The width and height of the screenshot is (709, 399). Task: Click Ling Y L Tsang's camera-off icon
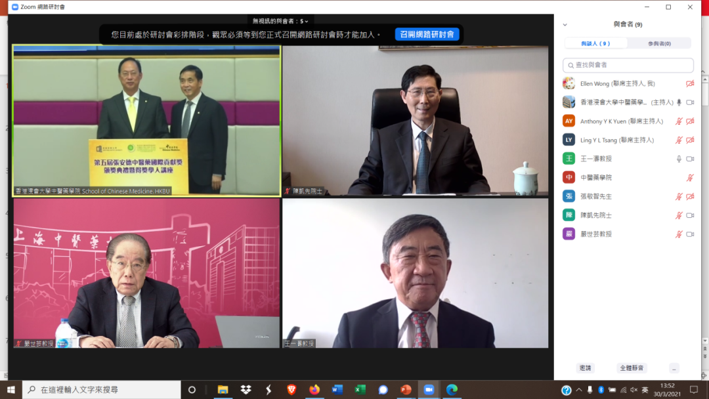click(690, 140)
